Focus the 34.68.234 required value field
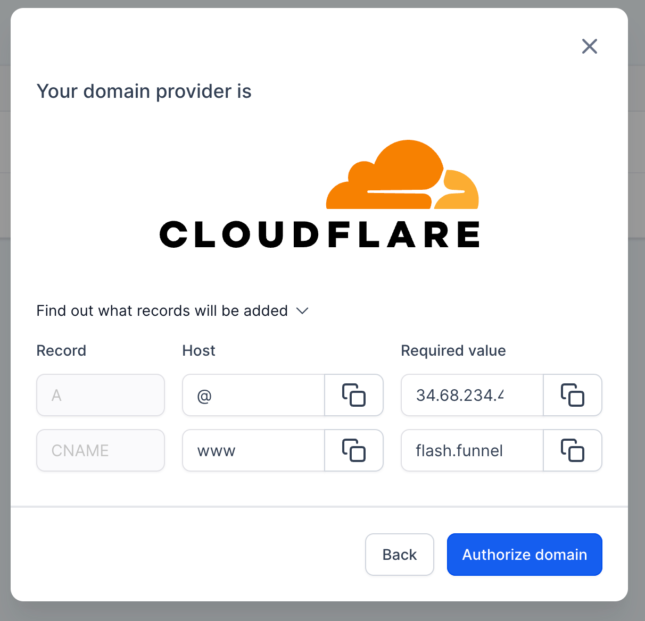Image resolution: width=645 pixels, height=621 pixels. pyautogui.click(x=472, y=395)
